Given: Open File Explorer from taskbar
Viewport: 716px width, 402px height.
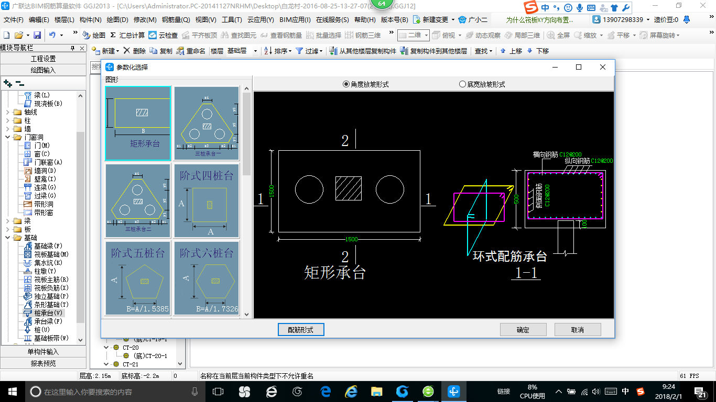Looking at the screenshot, I should tap(376, 392).
